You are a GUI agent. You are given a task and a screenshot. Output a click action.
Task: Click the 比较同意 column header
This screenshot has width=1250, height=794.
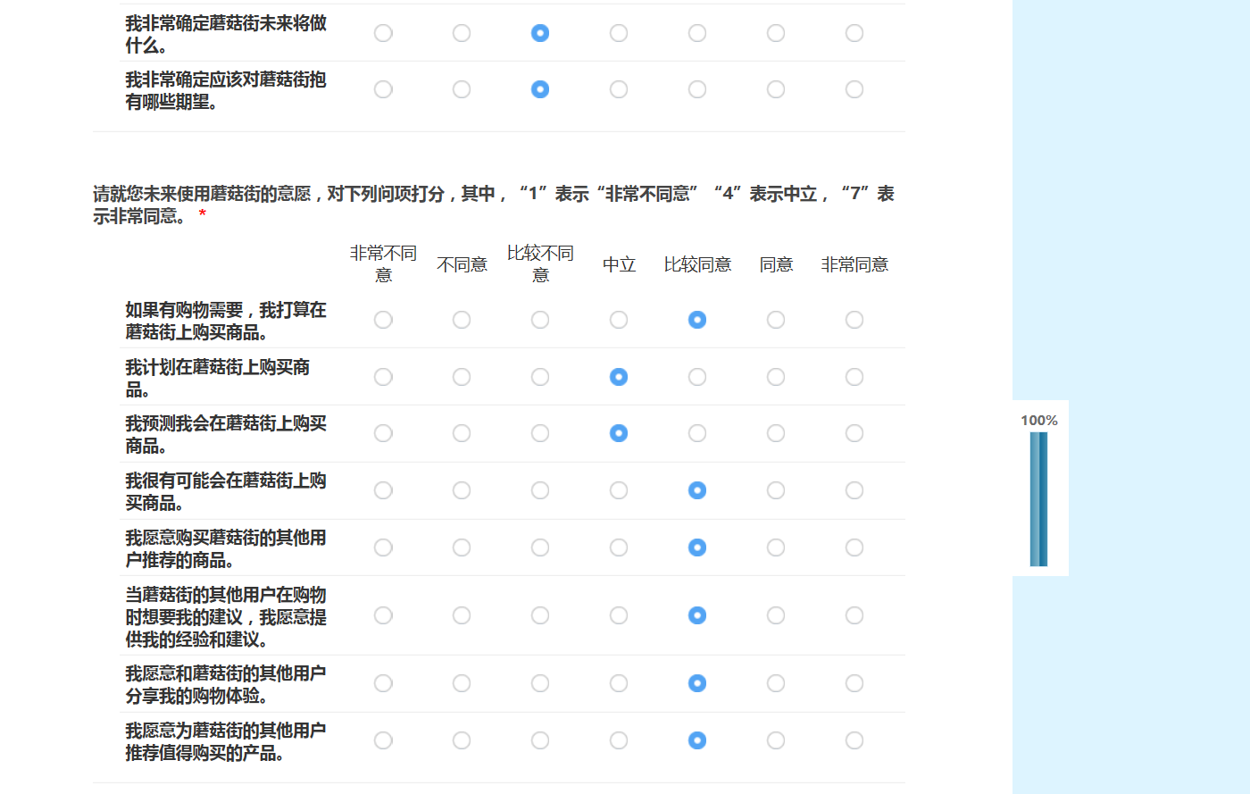tap(697, 264)
